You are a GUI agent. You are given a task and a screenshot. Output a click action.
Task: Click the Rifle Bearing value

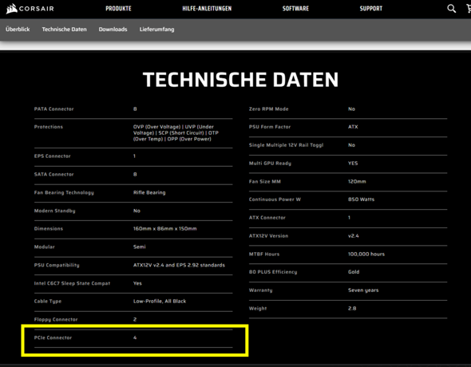click(x=149, y=192)
